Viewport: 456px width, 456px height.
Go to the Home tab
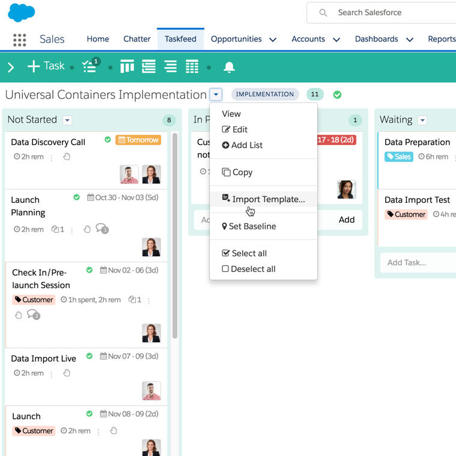[98, 39]
